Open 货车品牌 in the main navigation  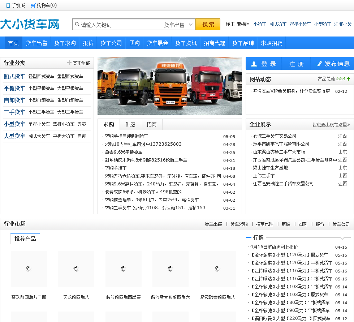pyautogui.click(x=243, y=43)
